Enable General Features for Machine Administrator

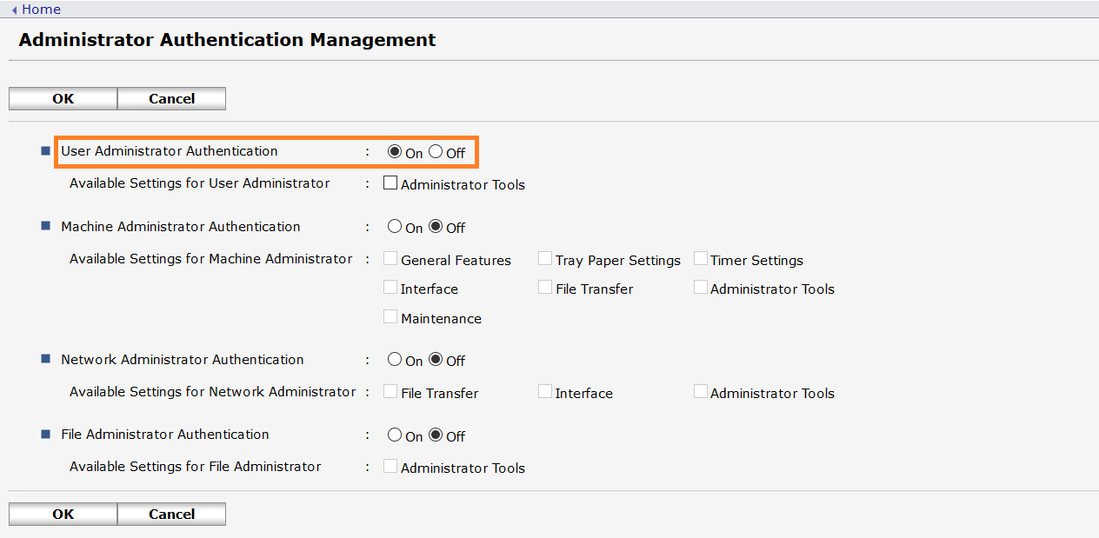390,257
